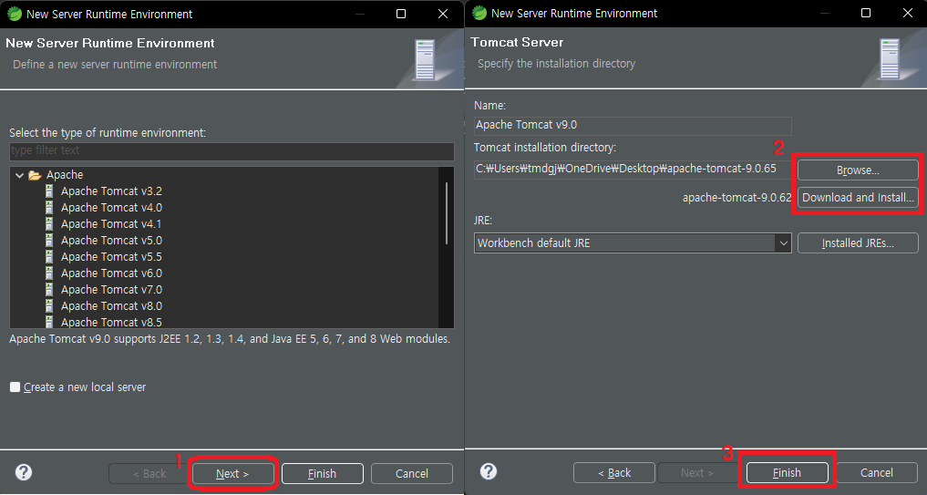This screenshot has height=495, width=927.
Task: Click Spring leaf icon in right title bar
Action: (479, 13)
